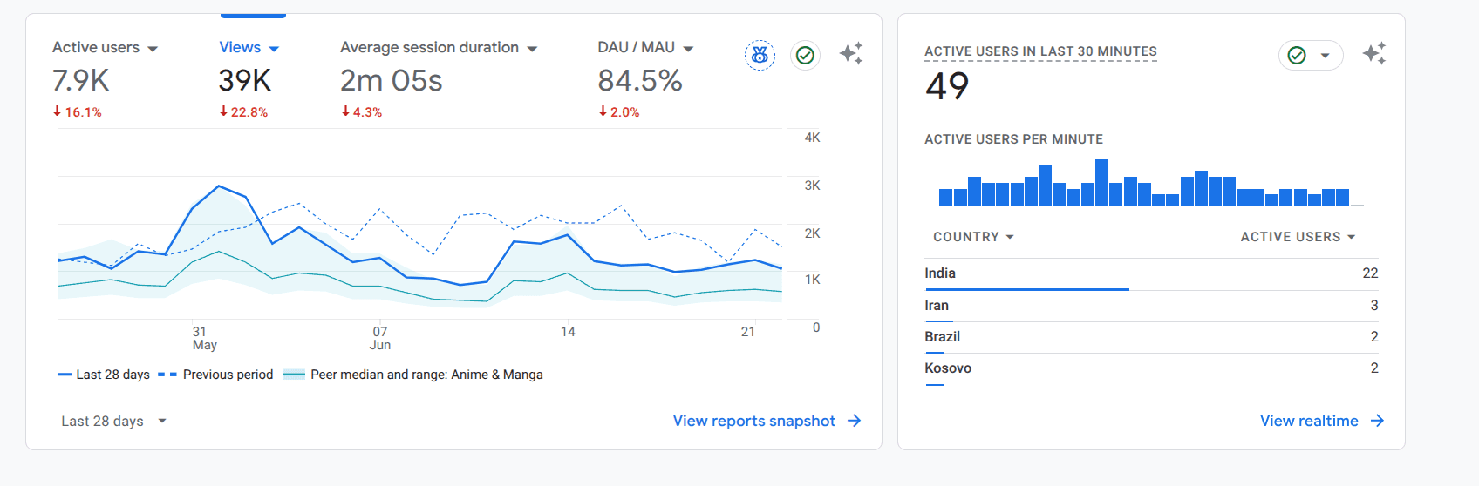Screen dimensions: 1479x486
Task: Click the 2.0% decrease under DAU / MAU
Action: pyautogui.click(x=618, y=112)
